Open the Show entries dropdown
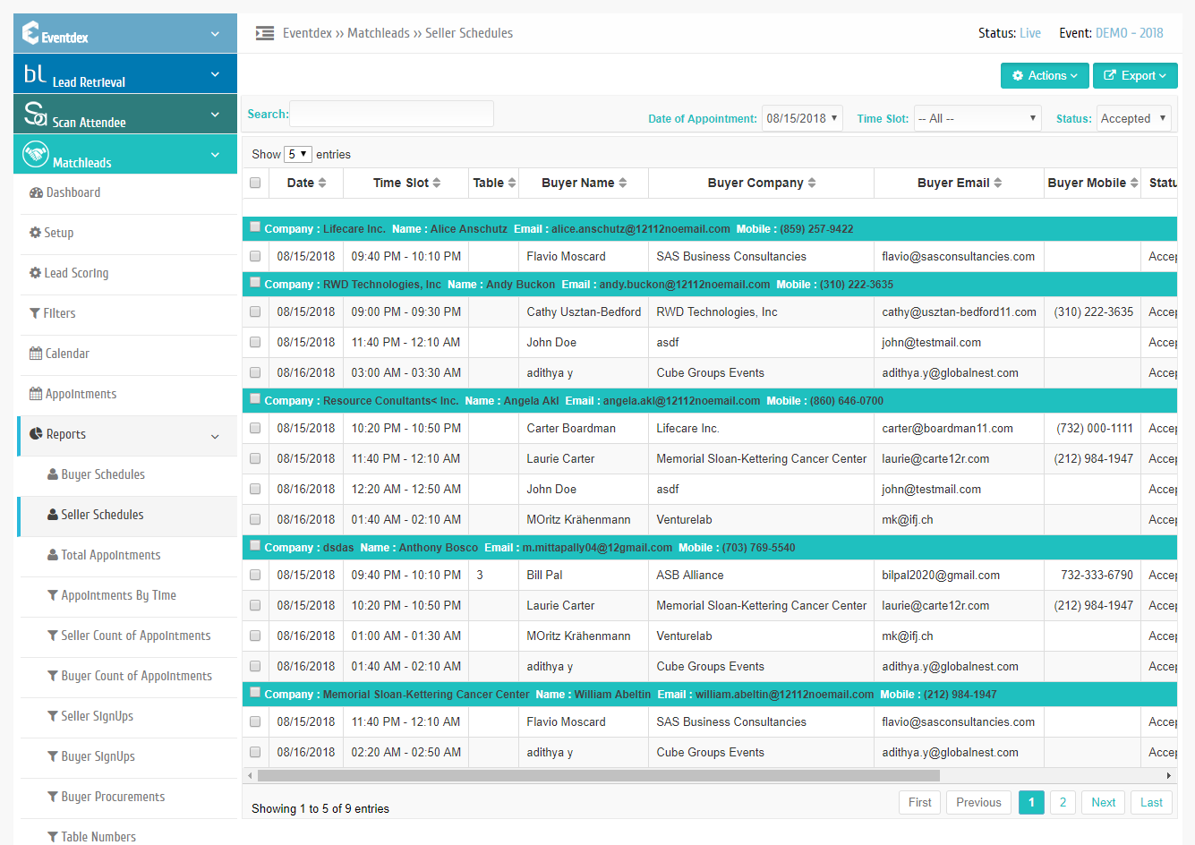1195x845 pixels. [x=297, y=153]
